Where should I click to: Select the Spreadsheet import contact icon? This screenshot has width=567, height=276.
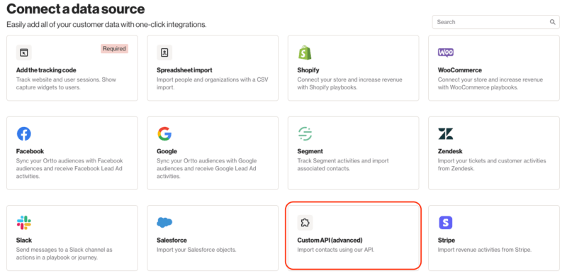[x=164, y=53]
